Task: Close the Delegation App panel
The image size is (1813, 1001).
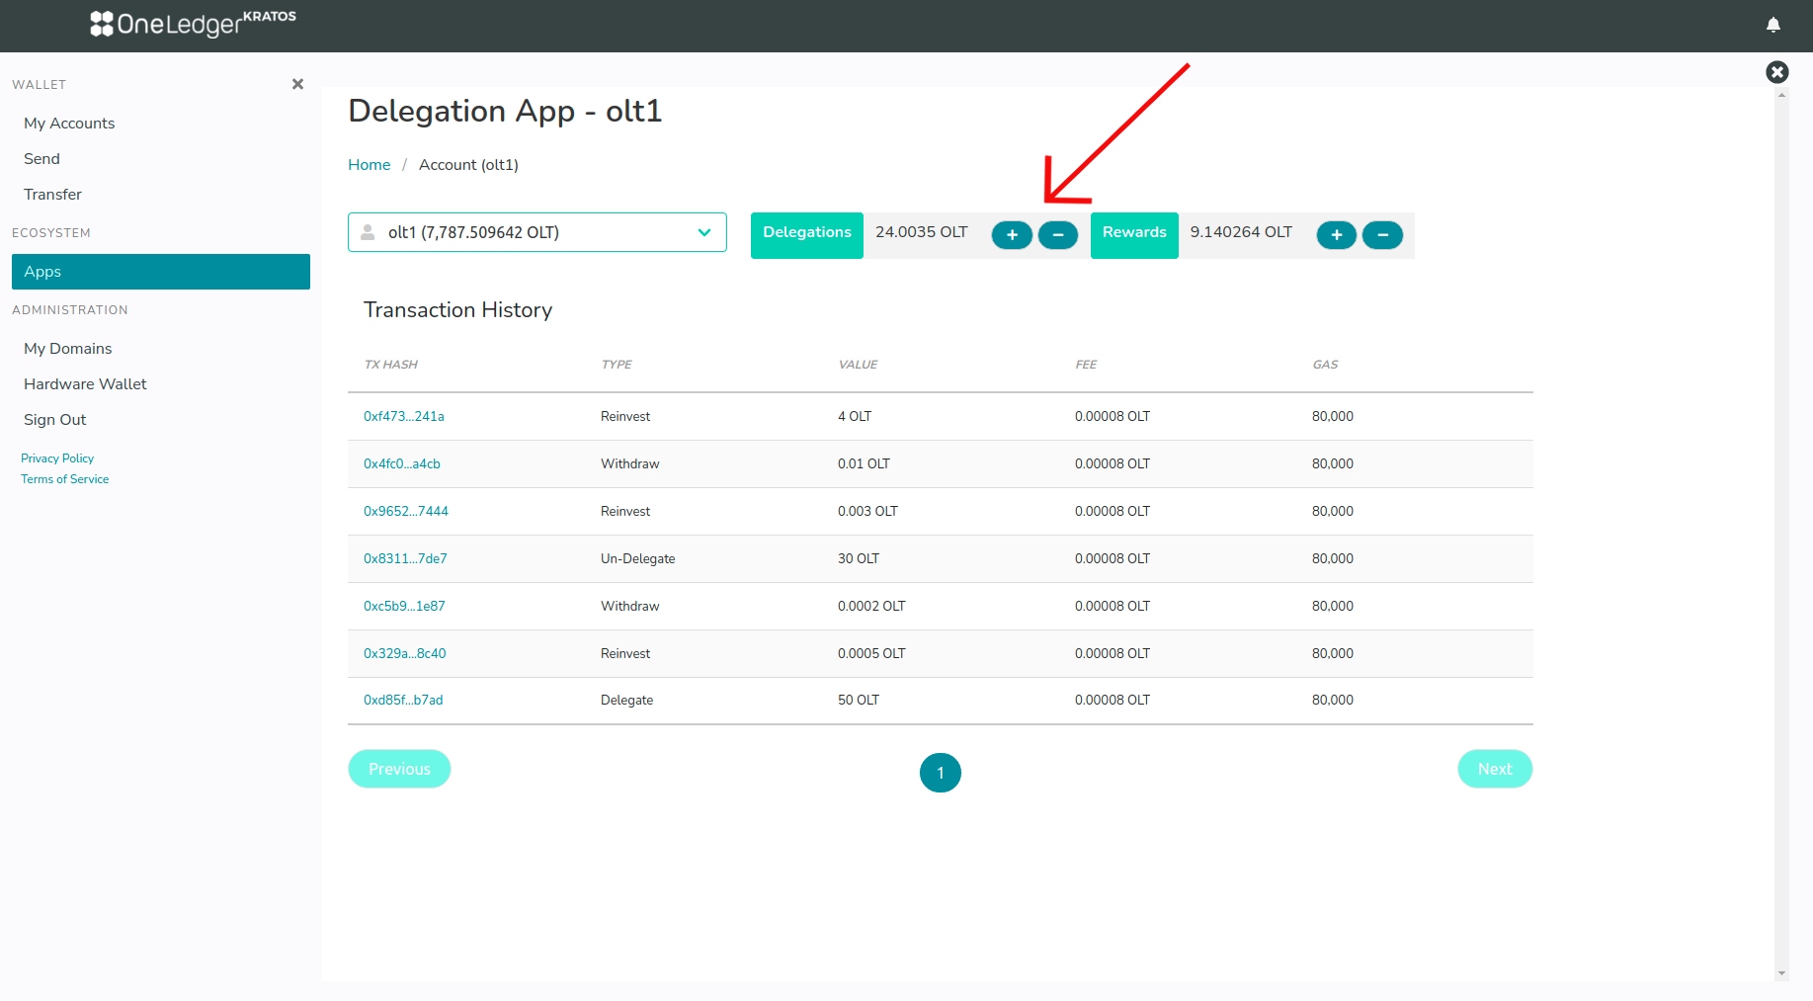Action: [1776, 72]
